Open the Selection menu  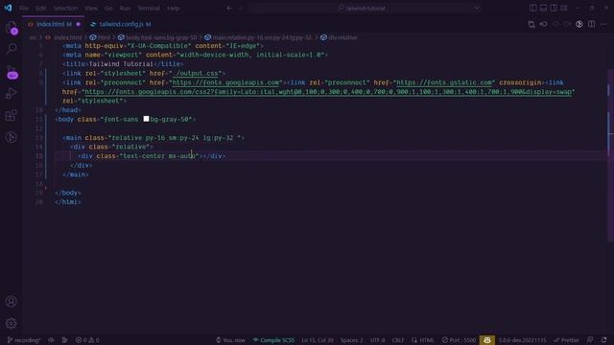(x=65, y=8)
